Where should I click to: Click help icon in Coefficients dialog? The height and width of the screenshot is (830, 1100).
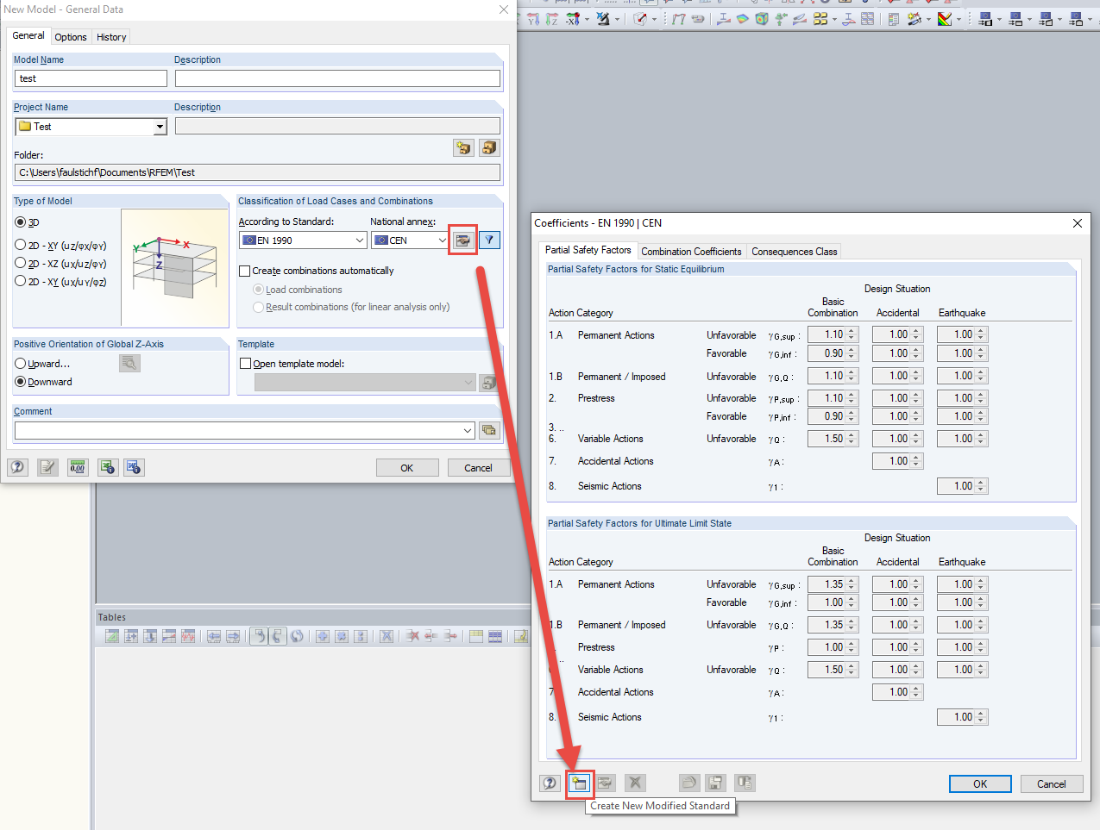tap(550, 783)
